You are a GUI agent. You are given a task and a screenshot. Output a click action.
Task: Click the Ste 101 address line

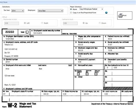pyautogui.click(x=7, y=53)
